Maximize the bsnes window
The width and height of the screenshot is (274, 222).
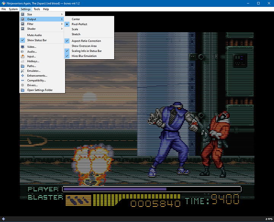pos(258,3)
